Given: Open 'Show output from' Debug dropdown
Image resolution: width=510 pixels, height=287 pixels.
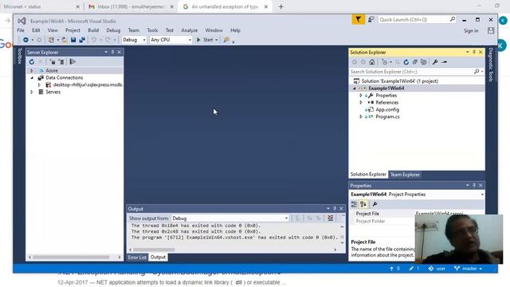Looking at the screenshot, I should (230, 218).
